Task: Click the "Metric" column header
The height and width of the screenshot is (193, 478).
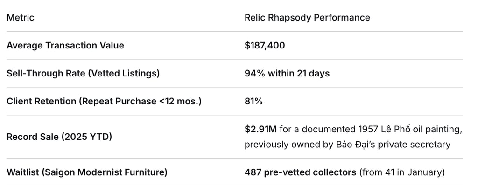Action: click(20, 18)
